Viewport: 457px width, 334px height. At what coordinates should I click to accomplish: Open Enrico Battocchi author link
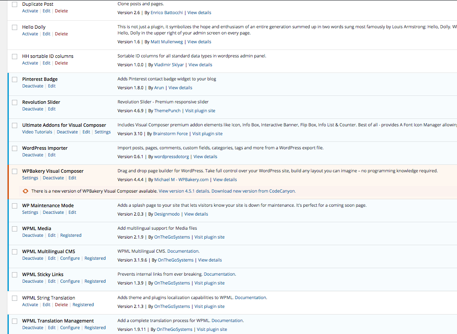coord(167,12)
